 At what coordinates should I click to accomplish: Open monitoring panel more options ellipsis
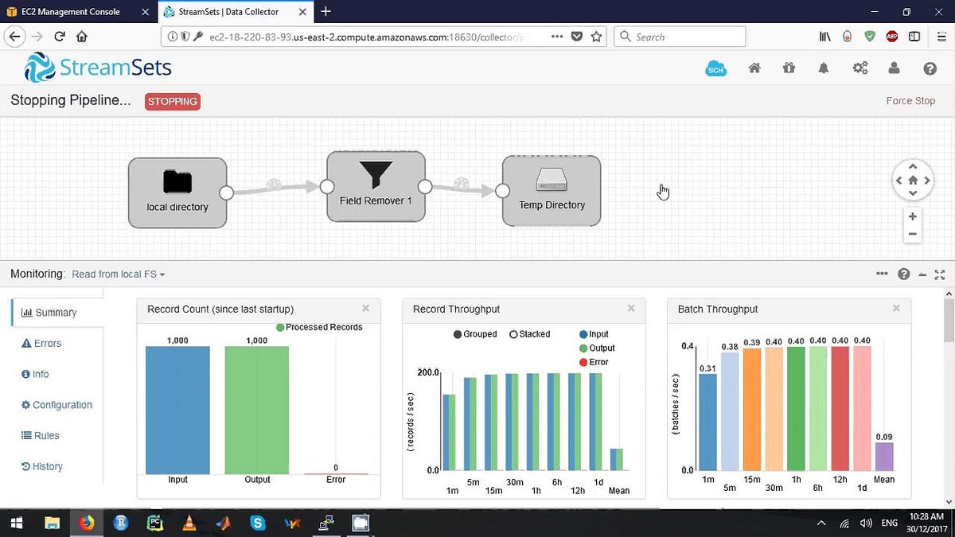pos(882,274)
